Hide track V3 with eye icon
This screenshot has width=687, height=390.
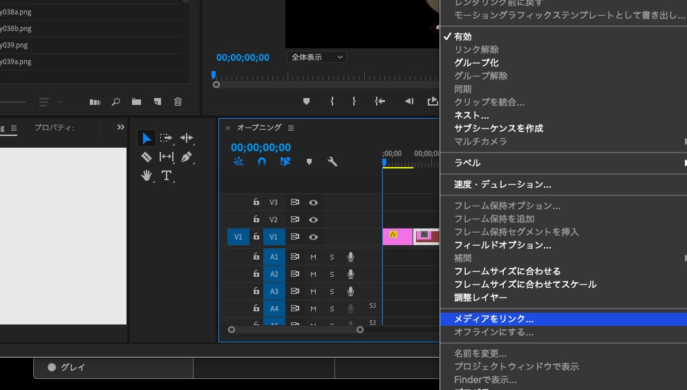coord(313,202)
